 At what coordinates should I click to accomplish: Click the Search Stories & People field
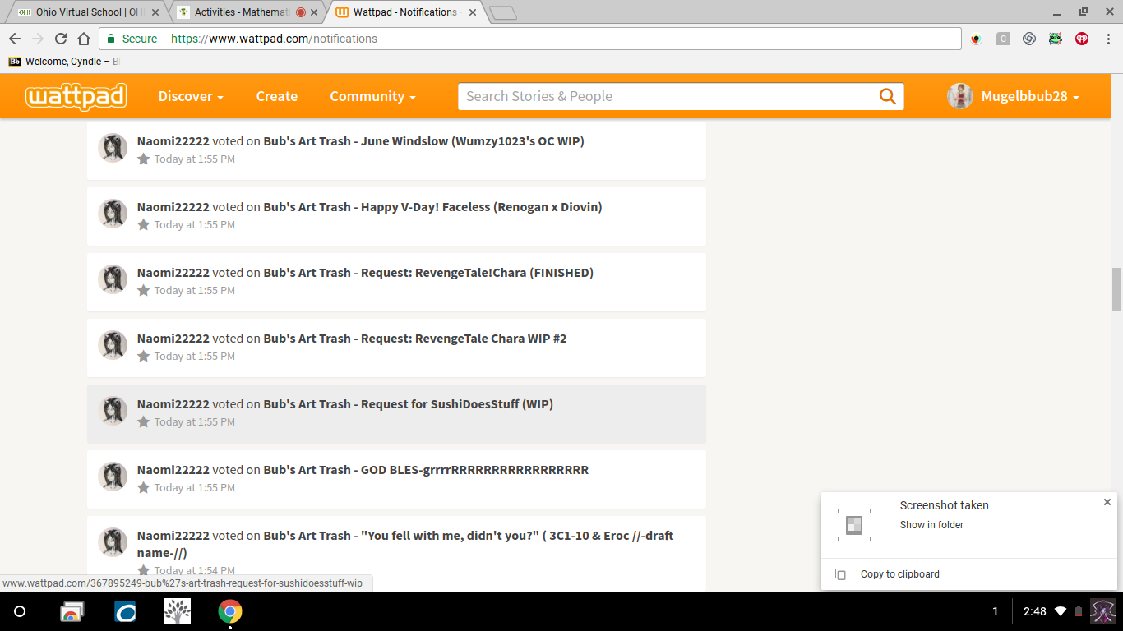point(666,96)
